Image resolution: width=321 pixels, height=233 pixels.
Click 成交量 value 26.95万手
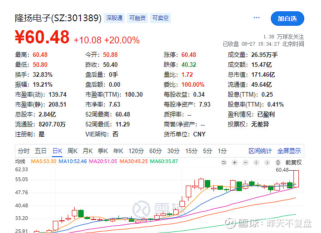pos(264,55)
